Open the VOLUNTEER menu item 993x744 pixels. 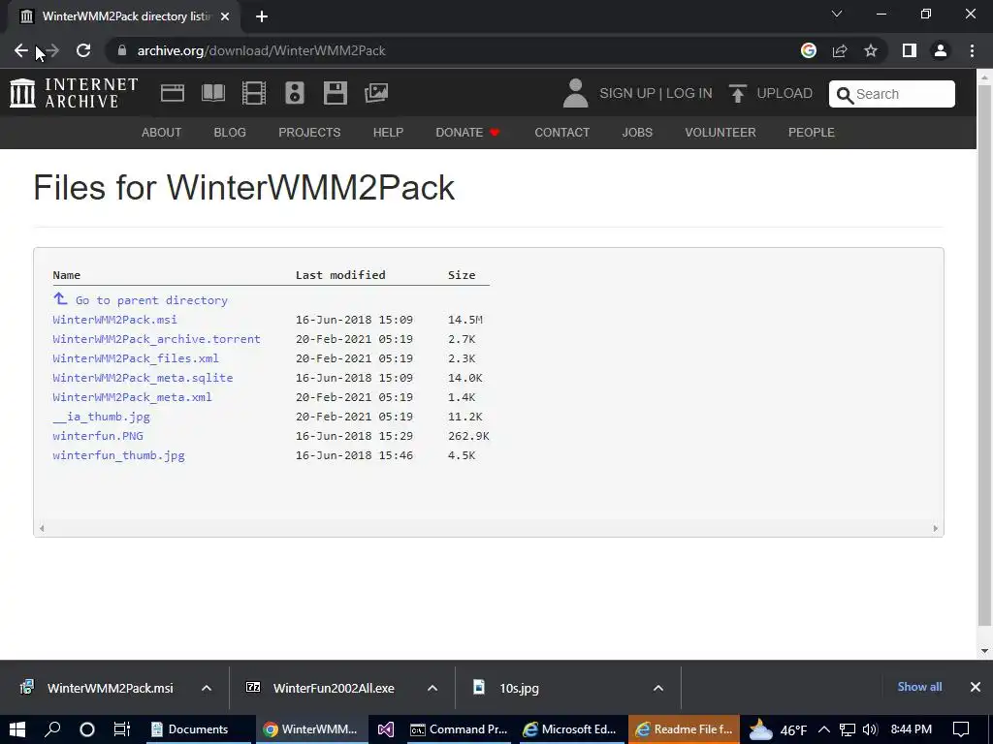pos(721,133)
